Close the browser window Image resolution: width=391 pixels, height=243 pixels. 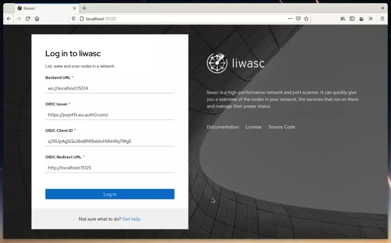pyautogui.click(x=383, y=8)
